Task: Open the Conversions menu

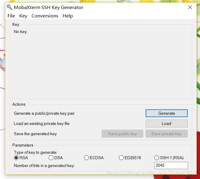Action: coord(45,16)
